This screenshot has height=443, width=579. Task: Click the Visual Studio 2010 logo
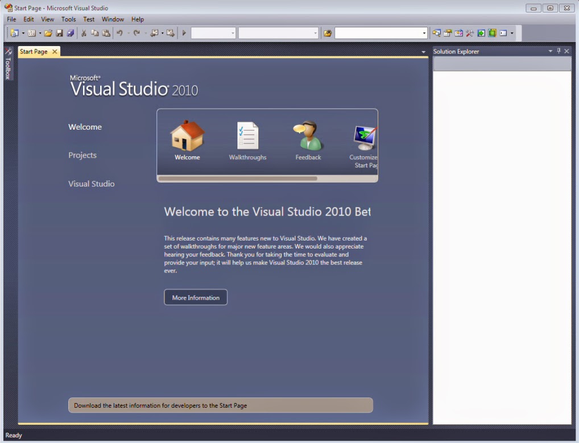coord(134,86)
